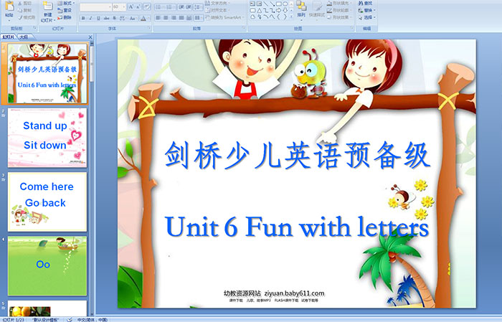Increase the paragraph indent level
Image resolution: width=502 pixels, height=322 pixels.
[188, 6]
